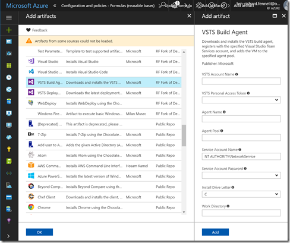Open the Service Account Password dropdown
Screen dimensions: 290x243
click(241, 175)
